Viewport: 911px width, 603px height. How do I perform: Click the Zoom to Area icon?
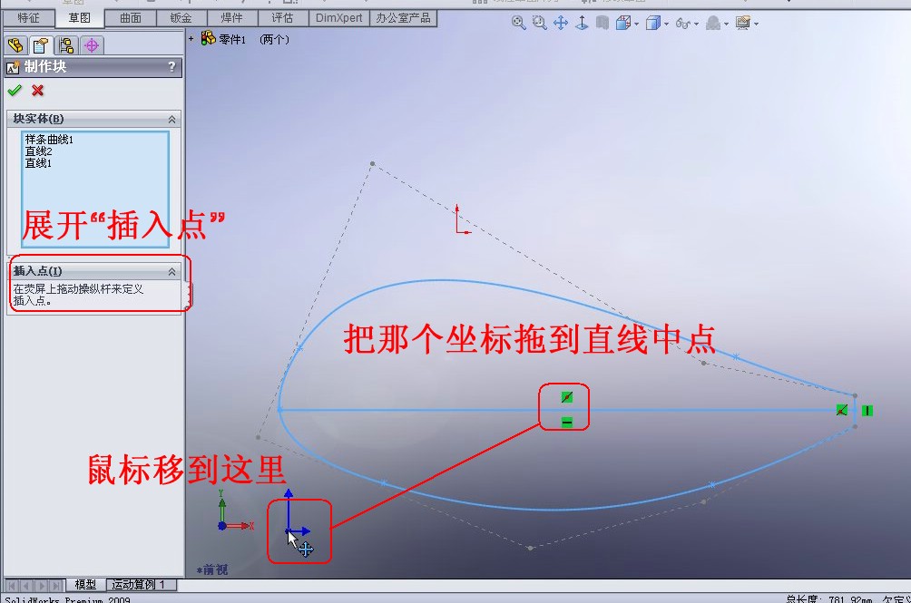tap(539, 24)
